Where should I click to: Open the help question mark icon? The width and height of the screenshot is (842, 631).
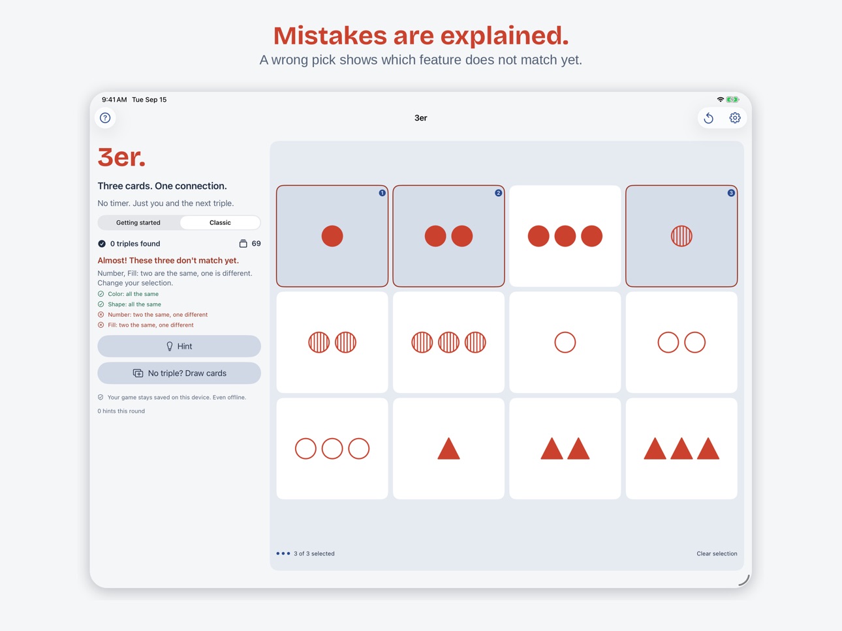coord(105,118)
